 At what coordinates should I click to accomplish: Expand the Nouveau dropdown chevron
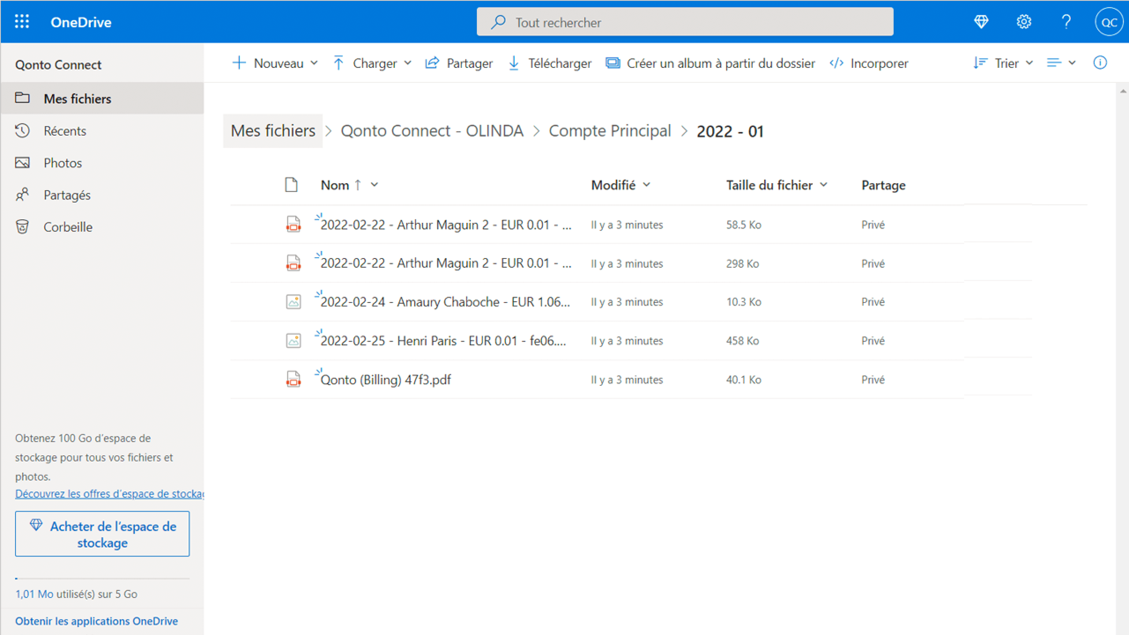314,63
